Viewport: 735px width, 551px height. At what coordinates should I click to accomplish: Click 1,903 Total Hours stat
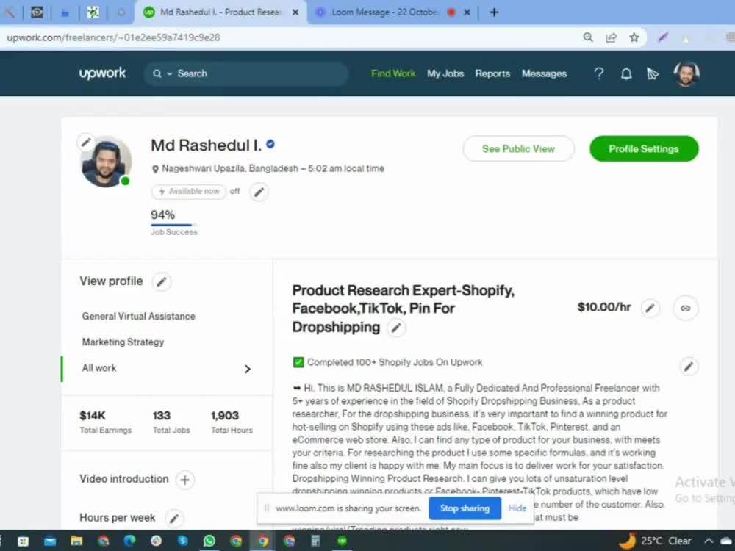coord(232,422)
